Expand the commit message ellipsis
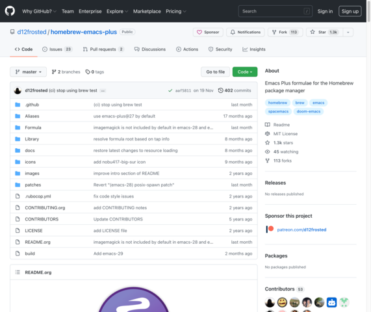This screenshot has height=312, width=371. tap(103, 90)
